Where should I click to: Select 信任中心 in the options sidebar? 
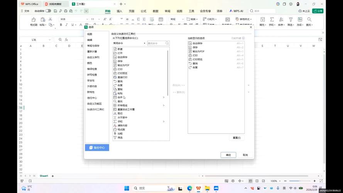click(92, 98)
